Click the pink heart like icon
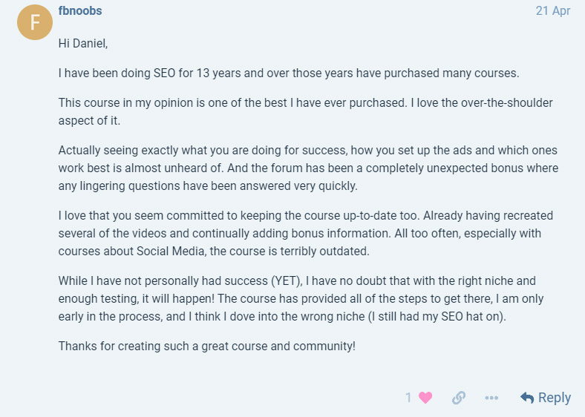Viewport: 585px width, 417px height. (425, 398)
